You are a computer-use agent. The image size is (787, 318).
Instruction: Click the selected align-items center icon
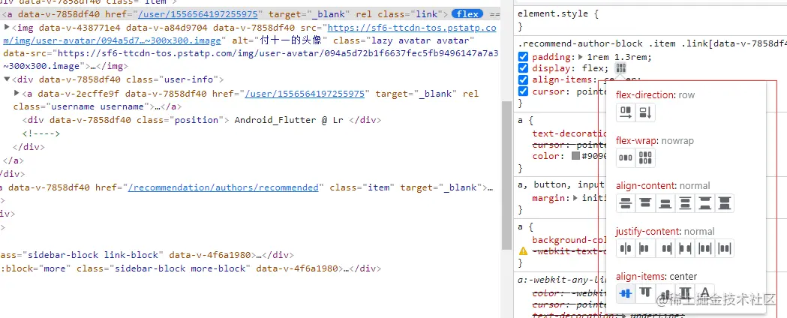click(626, 293)
